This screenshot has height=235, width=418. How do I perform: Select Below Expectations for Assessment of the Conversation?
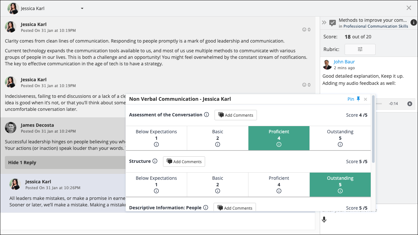[x=157, y=138]
